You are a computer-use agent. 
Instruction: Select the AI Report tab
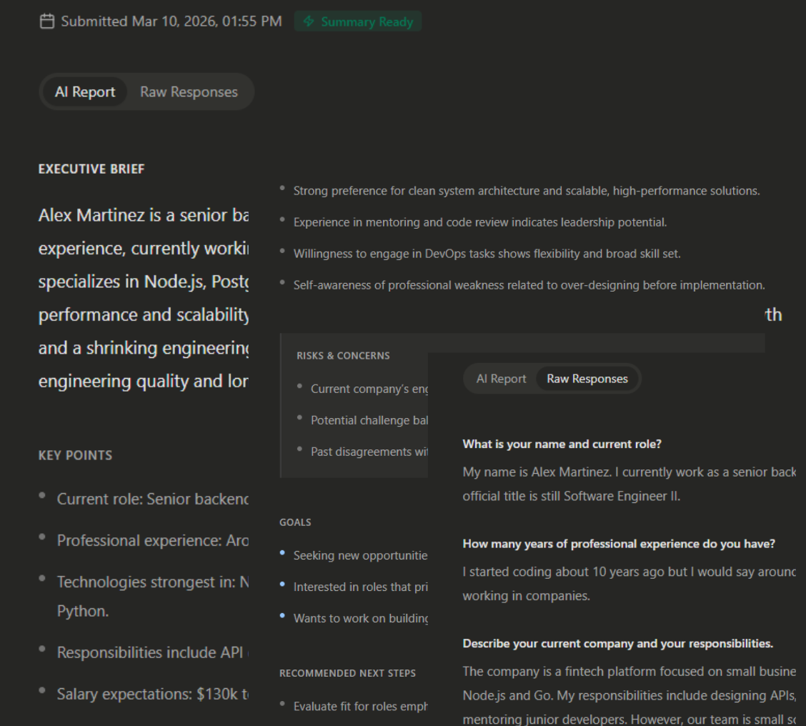(x=84, y=91)
